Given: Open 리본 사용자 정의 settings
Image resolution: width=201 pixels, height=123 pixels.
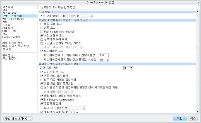Looking at the screenshot, I should click(x=13, y=43).
